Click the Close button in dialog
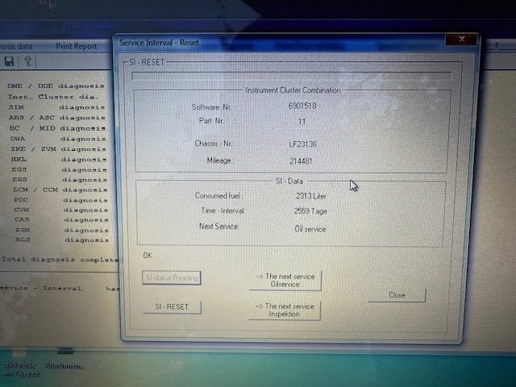The image size is (516, 387). pyautogui.click(x=397, y=296)
